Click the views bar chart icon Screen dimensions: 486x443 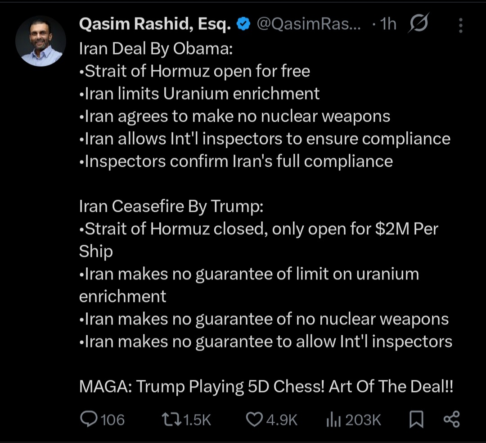[x=333, y=420]
